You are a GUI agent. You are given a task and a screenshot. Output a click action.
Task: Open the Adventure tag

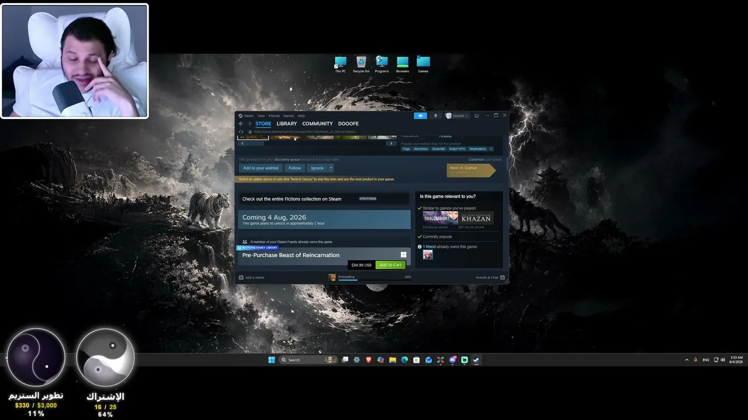click(421, 149)
